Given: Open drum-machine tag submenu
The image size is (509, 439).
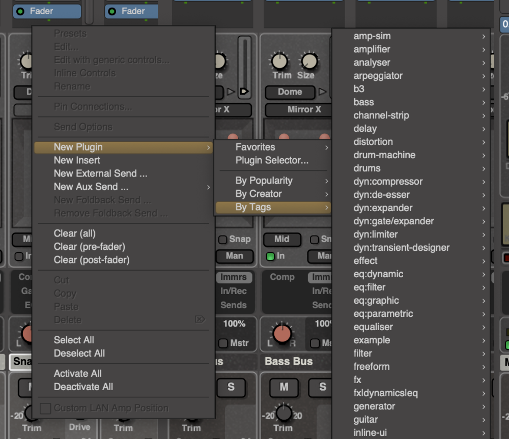Looking at the screenshot, I should point(411,155).
